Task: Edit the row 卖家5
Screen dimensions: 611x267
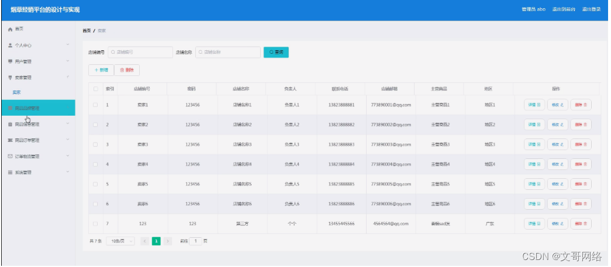Action: (x=558, y=184)
